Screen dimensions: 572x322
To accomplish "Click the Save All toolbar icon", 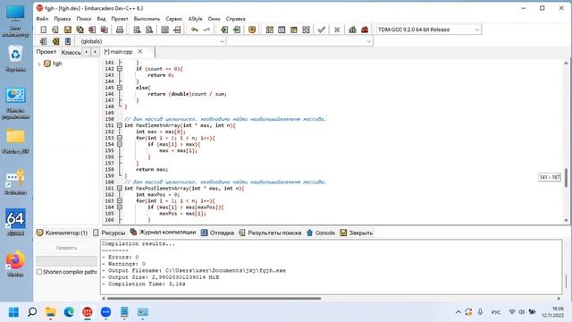I will (x=80, y=30).
